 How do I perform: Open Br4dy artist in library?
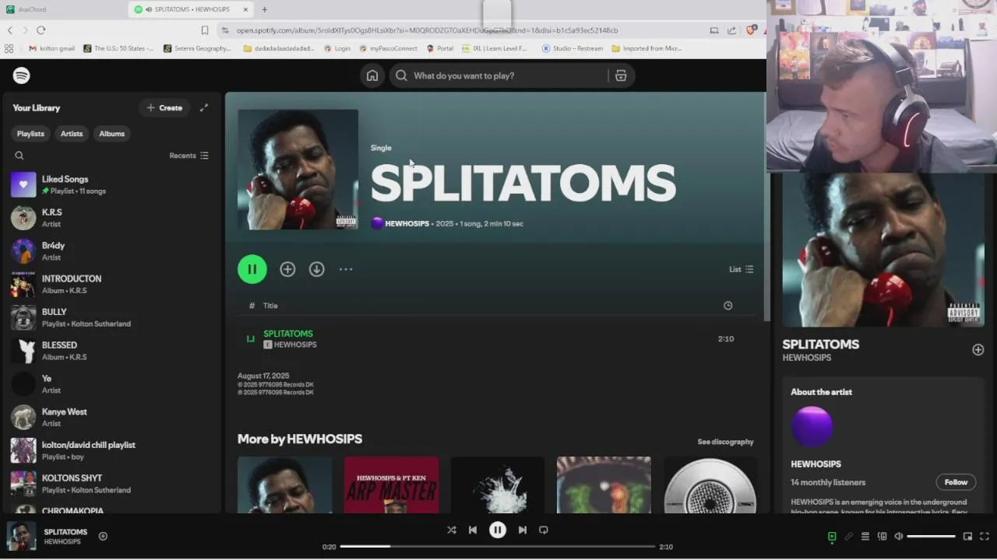point(113,251)
